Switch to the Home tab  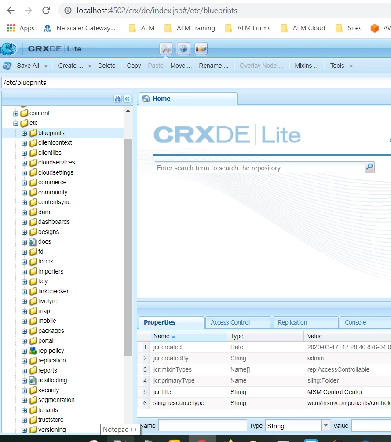(188, 99)
